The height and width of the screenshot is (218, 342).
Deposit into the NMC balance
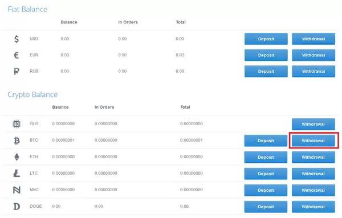[x=266, y=190]
